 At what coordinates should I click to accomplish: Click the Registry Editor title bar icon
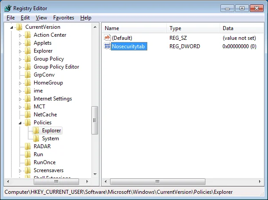coord(8,8)
